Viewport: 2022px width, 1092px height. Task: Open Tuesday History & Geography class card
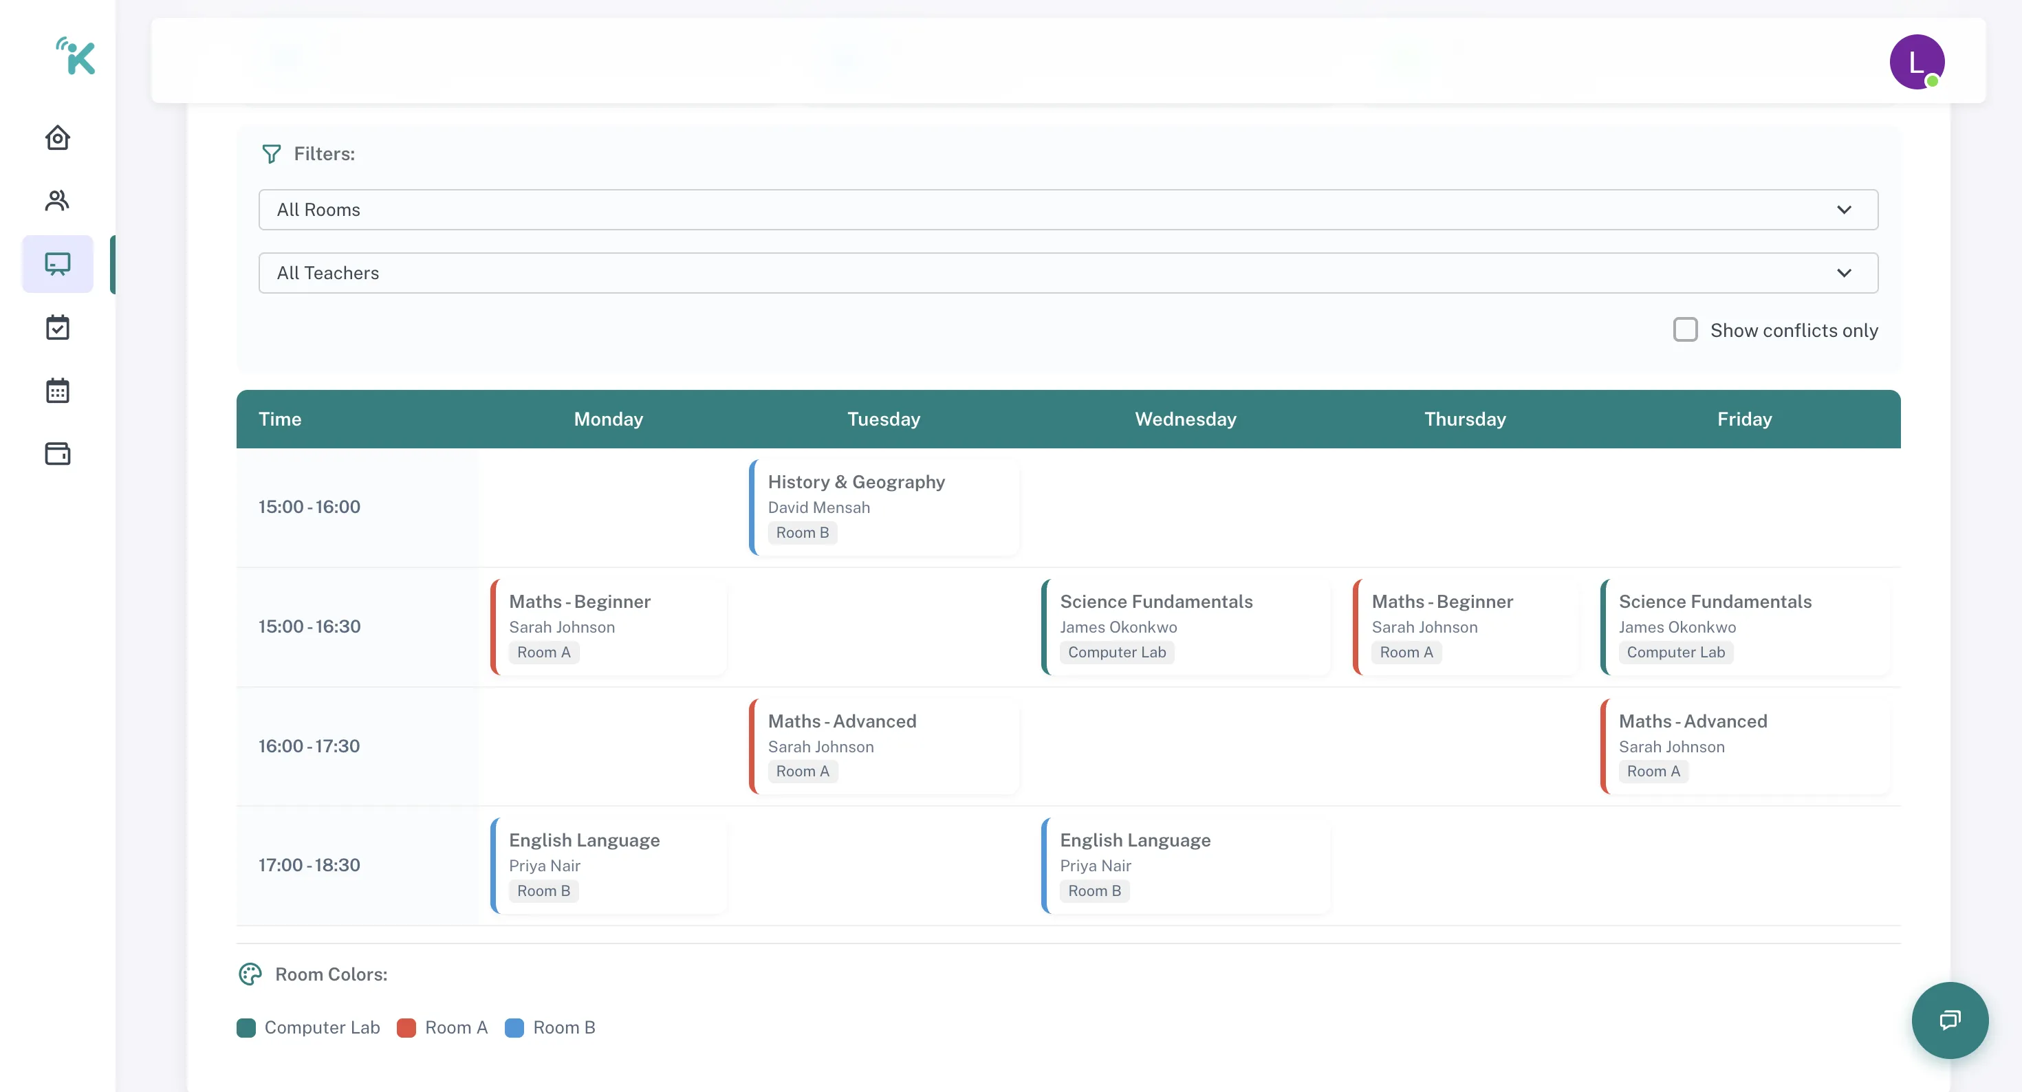884,507
